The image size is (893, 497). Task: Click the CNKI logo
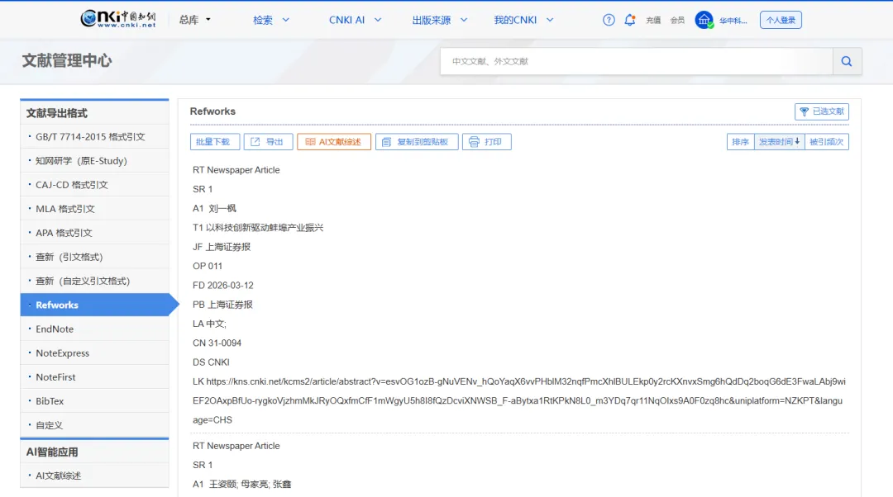[118, 19]
